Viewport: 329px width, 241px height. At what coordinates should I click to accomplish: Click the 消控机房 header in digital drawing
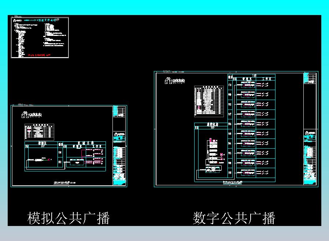(x=212, y=125)
